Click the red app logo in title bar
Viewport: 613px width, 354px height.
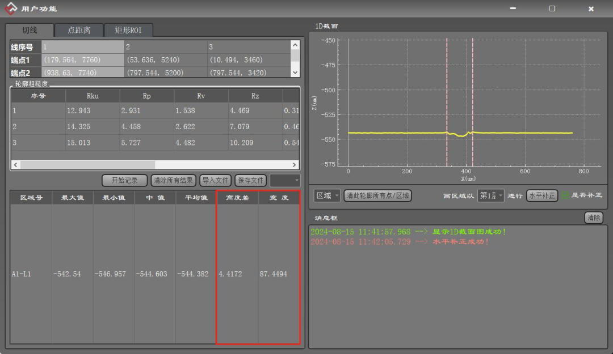point(11,8)
